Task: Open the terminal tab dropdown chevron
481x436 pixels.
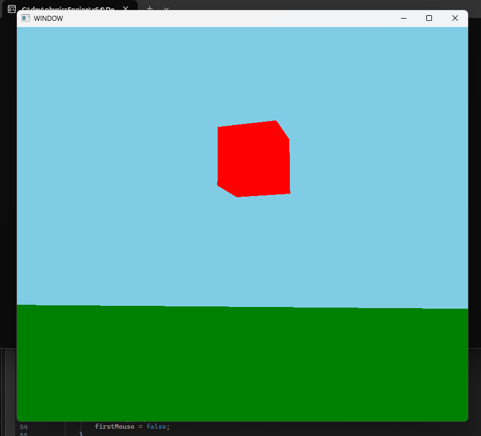Action: pos(166,10)
